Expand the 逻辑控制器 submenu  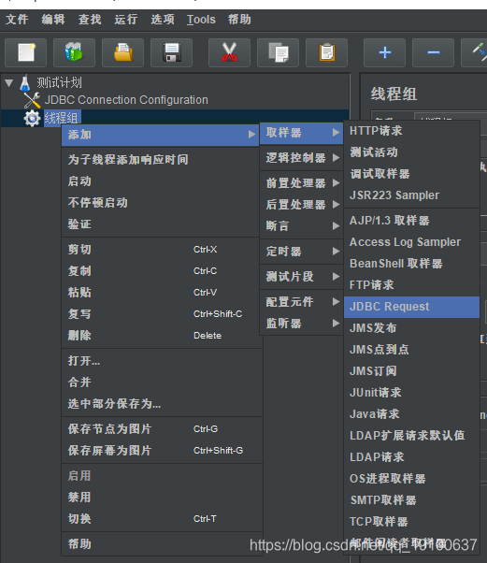[x=302, y=158]
